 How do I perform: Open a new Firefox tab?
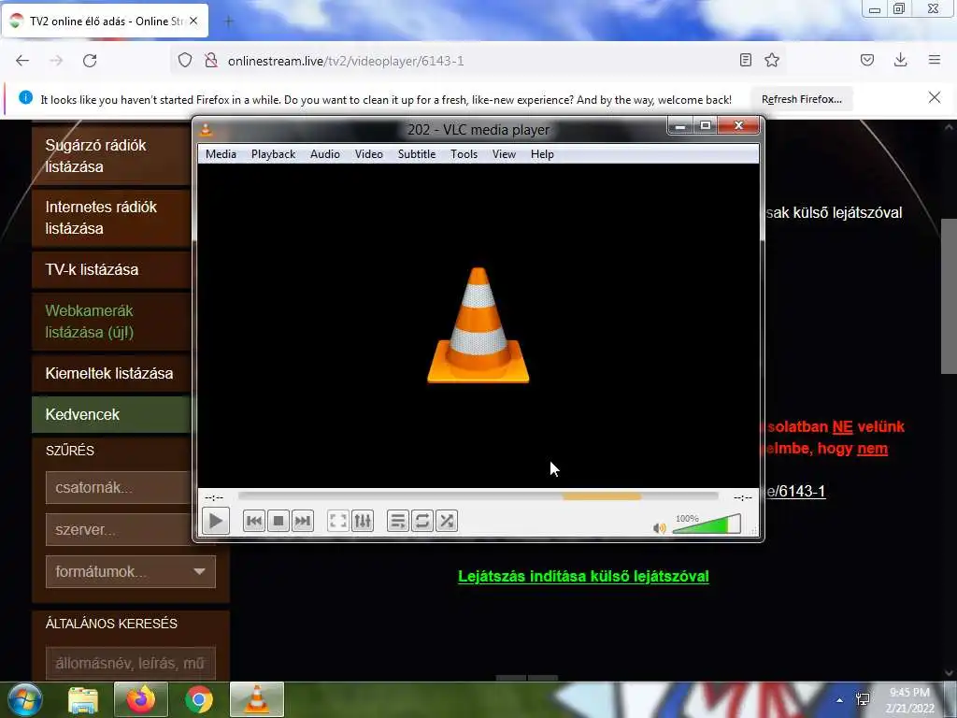pyautogui.click(x=229, y=22)
